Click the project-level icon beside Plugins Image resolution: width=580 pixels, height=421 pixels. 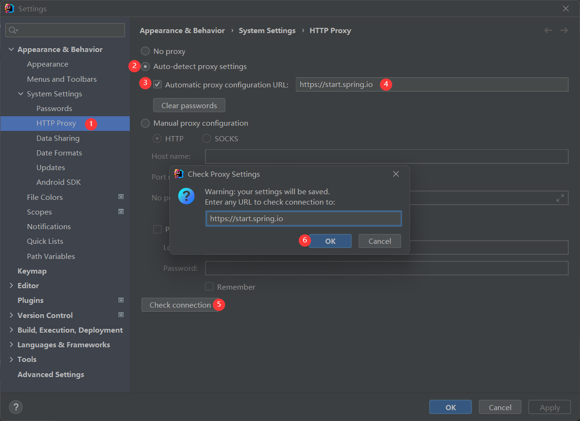[121, 300]
